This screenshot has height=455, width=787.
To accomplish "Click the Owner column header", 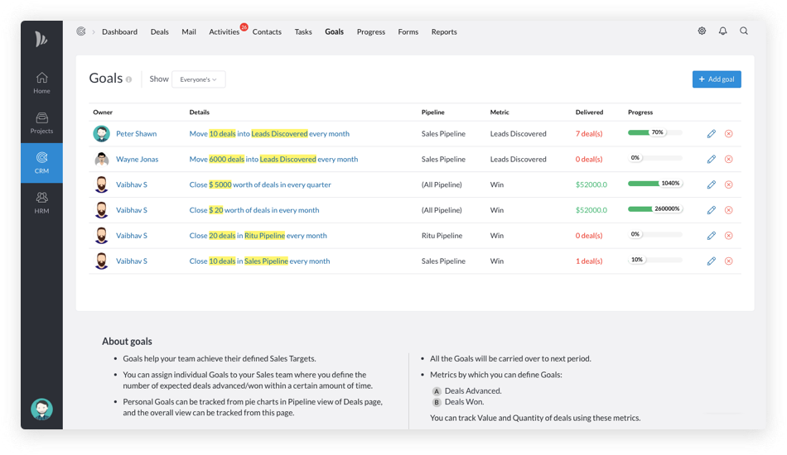I will [103, 113].
